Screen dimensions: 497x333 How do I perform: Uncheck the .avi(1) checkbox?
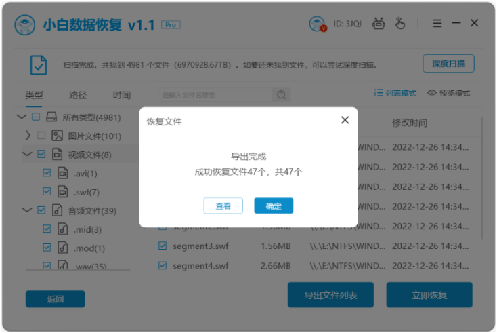[47, 173]
